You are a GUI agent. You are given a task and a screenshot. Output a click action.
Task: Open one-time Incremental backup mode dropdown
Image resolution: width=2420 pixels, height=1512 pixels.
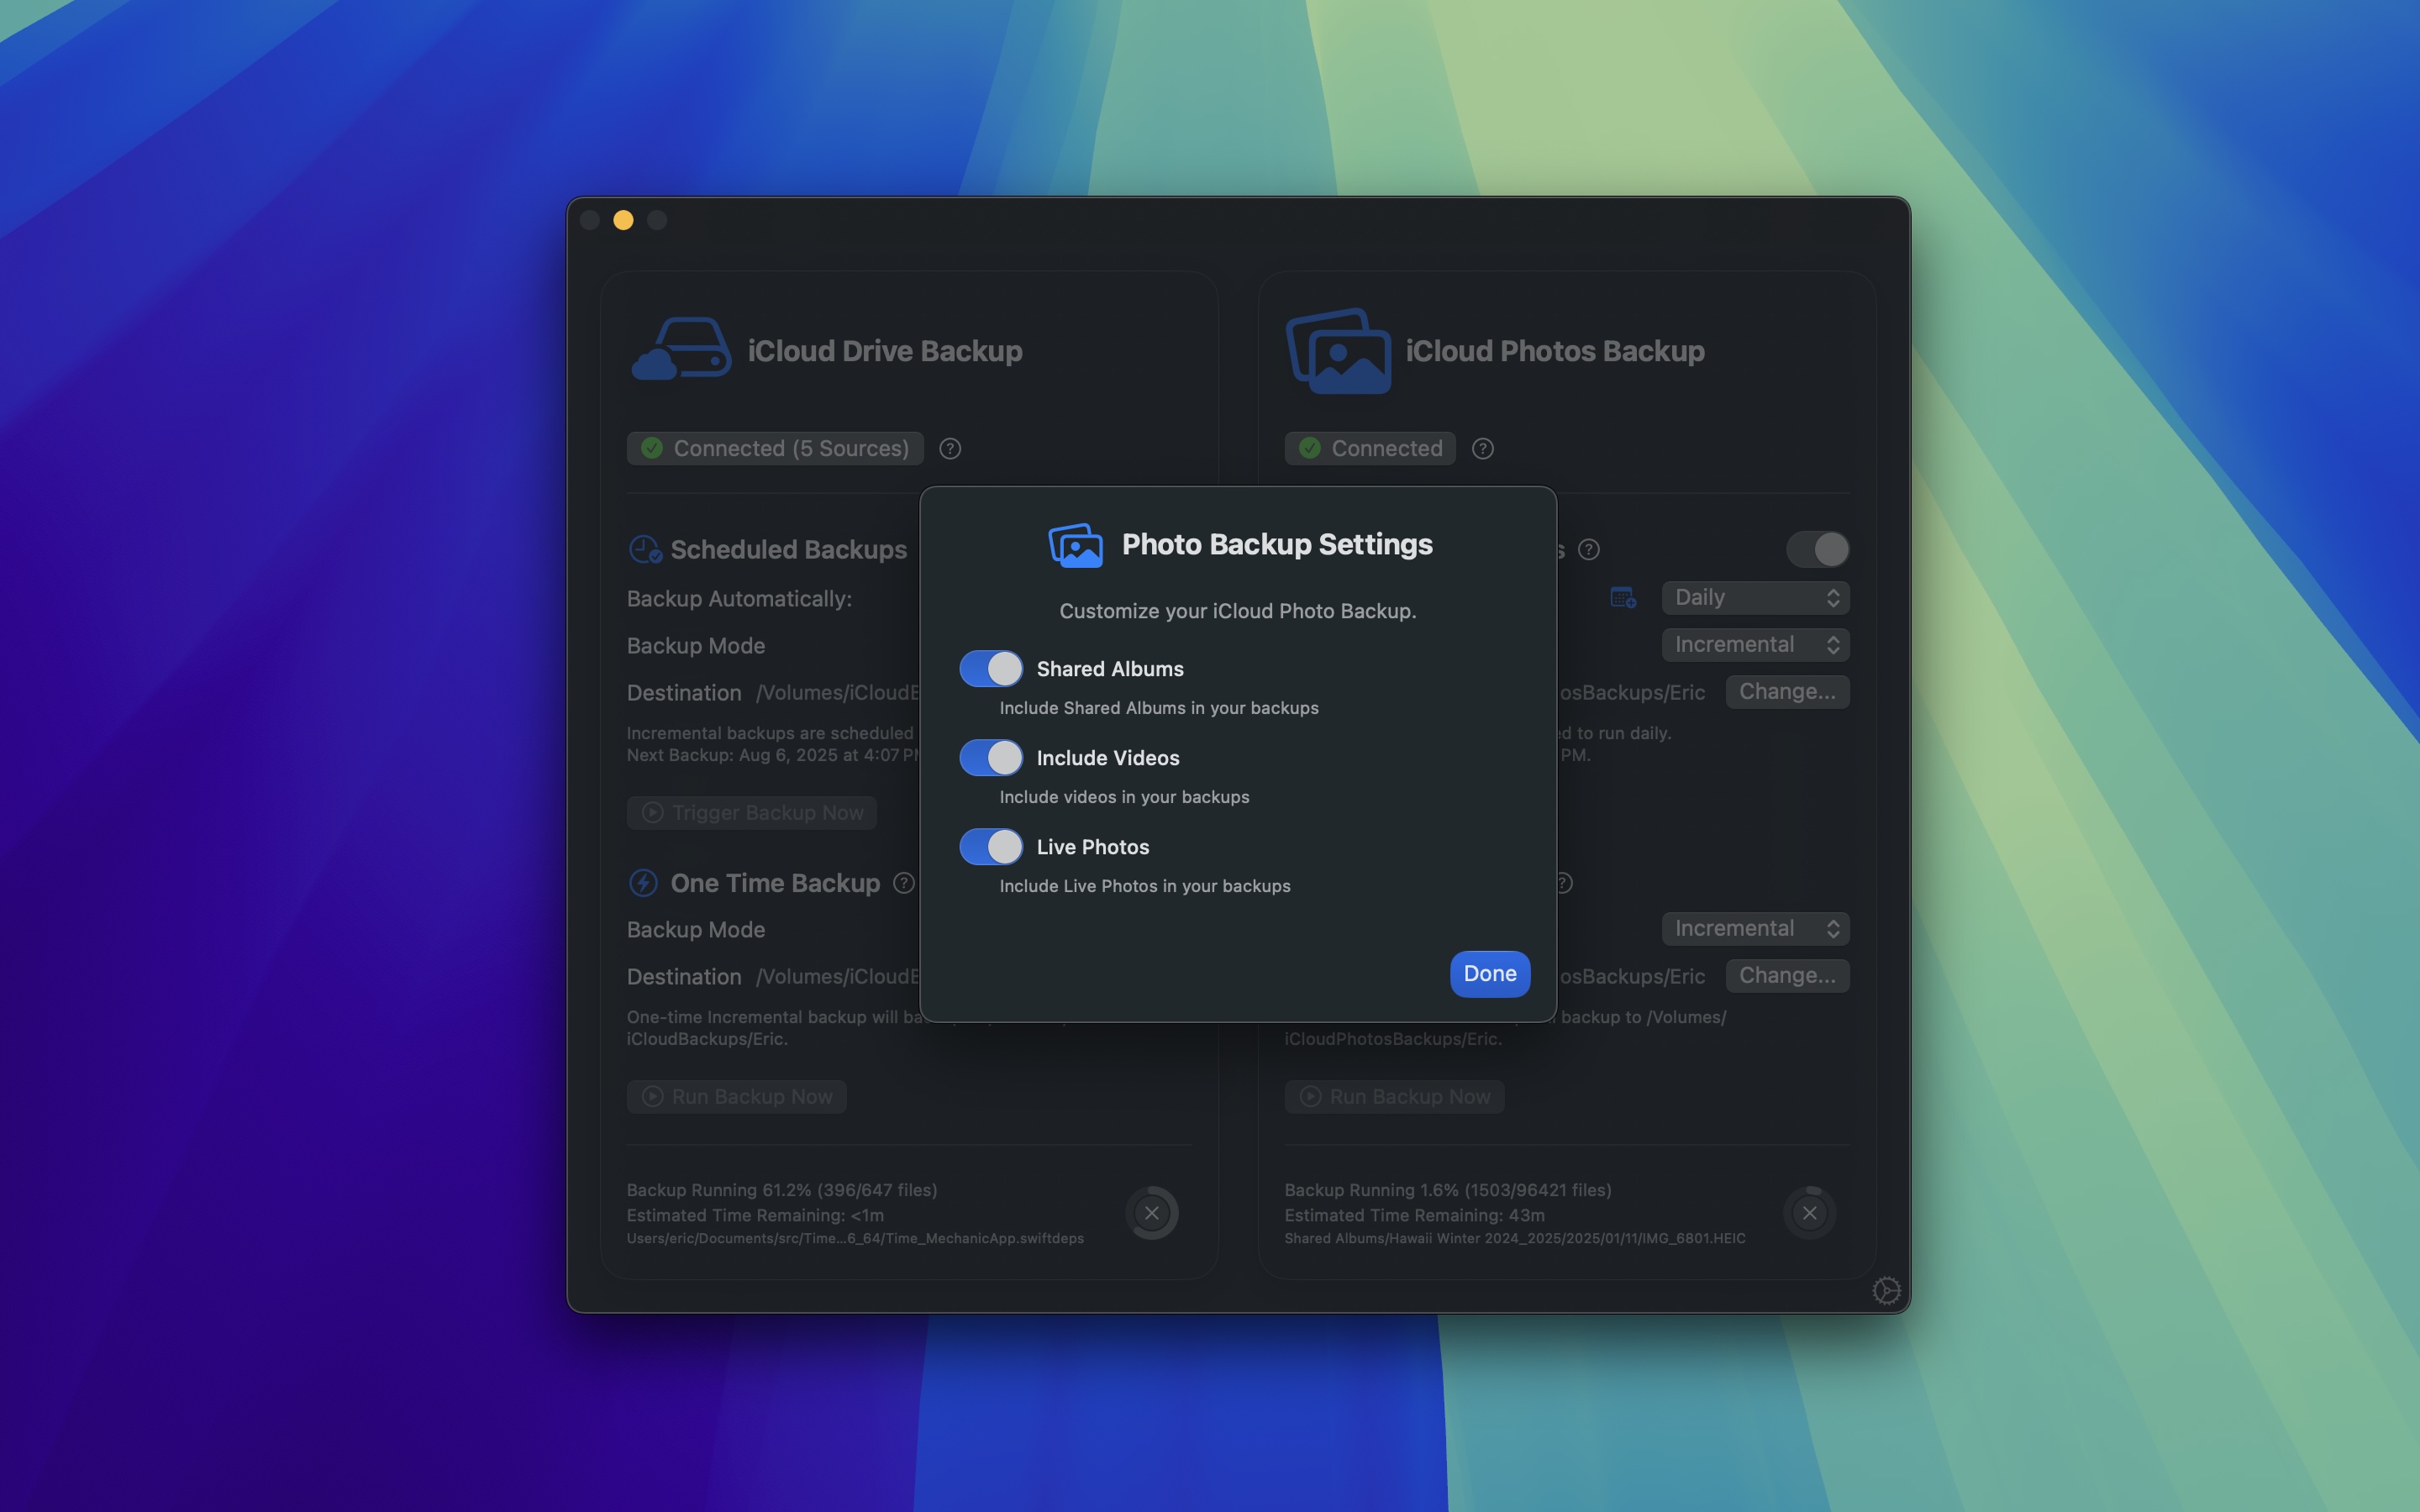1755,929
